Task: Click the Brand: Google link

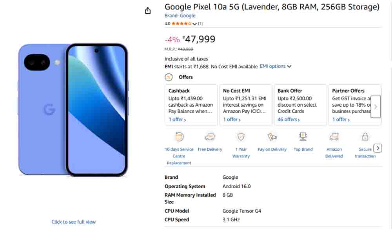Action: [180, 15]
